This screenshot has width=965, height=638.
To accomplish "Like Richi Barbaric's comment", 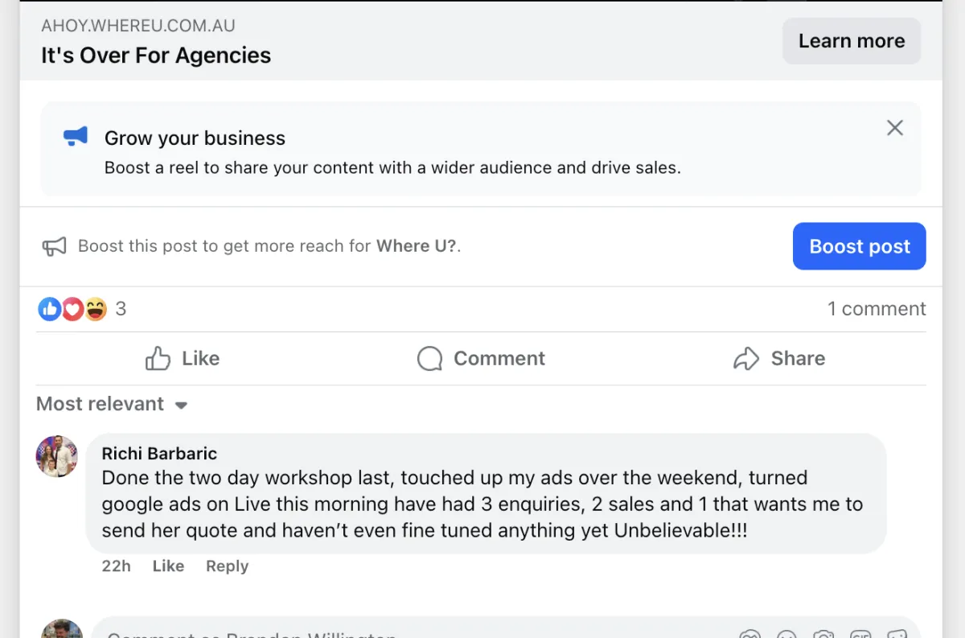I will click(x=168, y=566).
